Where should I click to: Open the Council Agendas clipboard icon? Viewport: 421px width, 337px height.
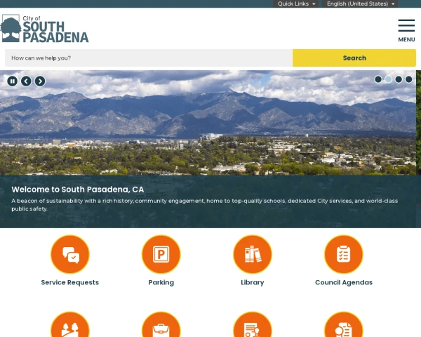[344, 254]
